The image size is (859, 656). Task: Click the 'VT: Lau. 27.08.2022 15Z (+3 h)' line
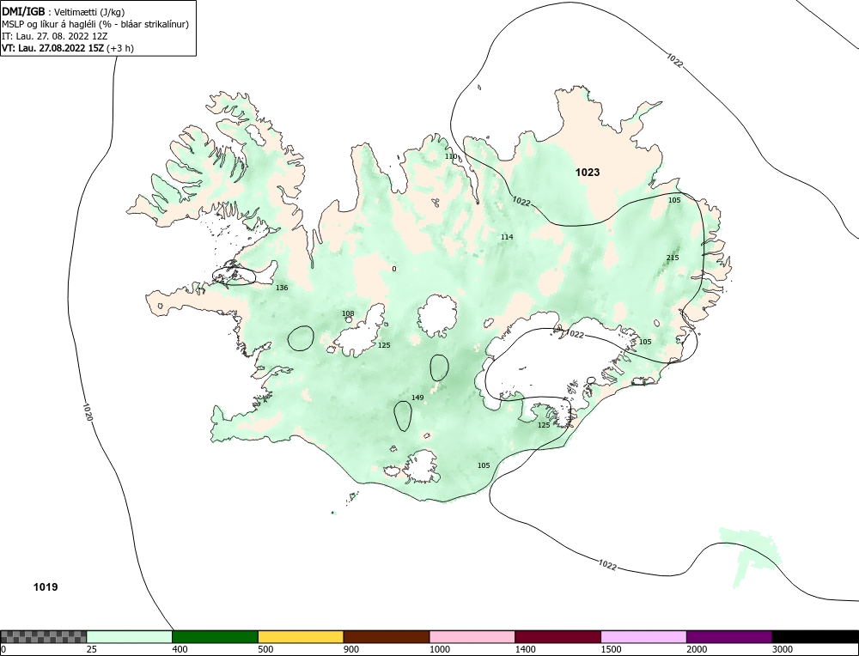[68, 47]
